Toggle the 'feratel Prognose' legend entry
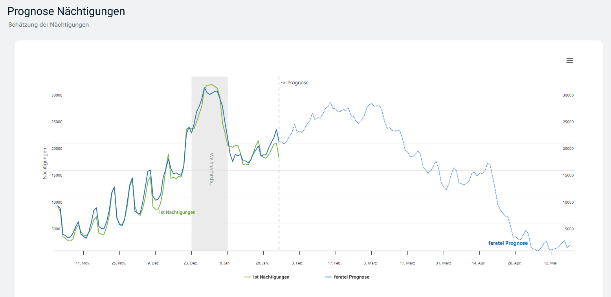 tap(351, 277)
